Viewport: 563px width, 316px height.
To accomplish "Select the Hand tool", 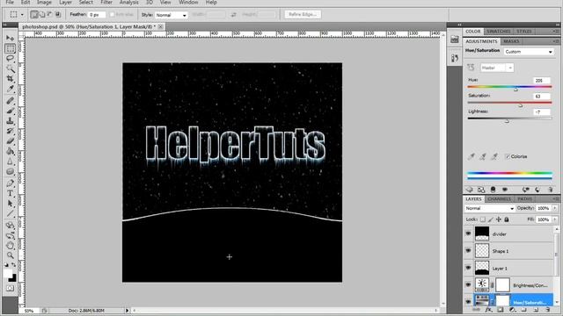I will (x=10, y=246).
